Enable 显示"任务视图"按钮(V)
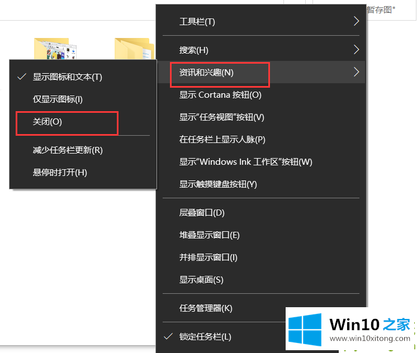 (x=221, y=117)
